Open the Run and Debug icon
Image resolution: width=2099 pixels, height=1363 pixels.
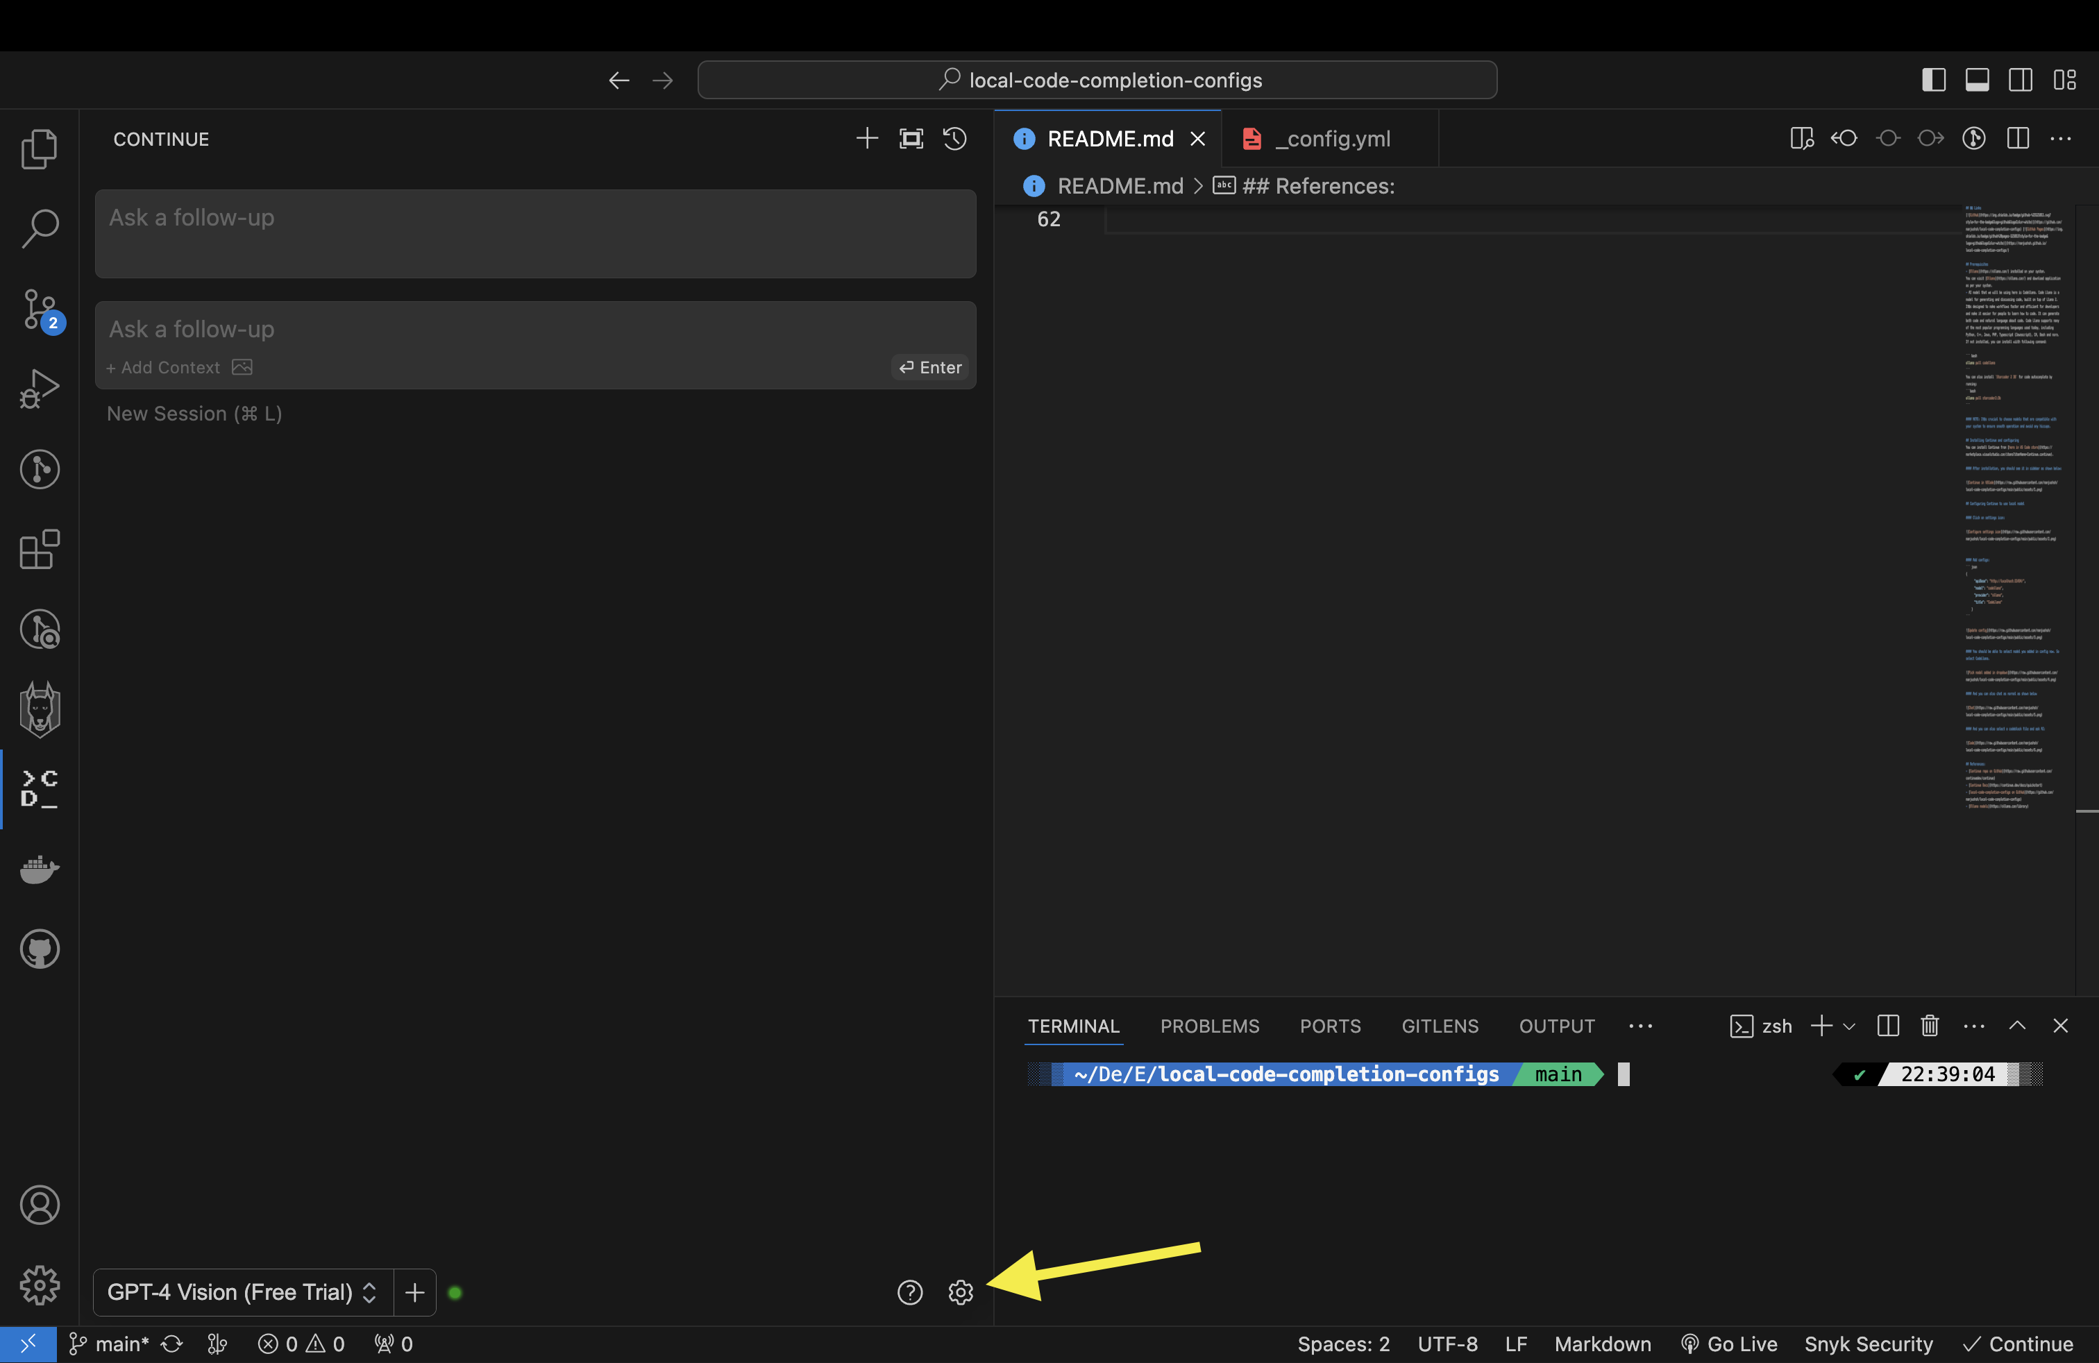40,389
